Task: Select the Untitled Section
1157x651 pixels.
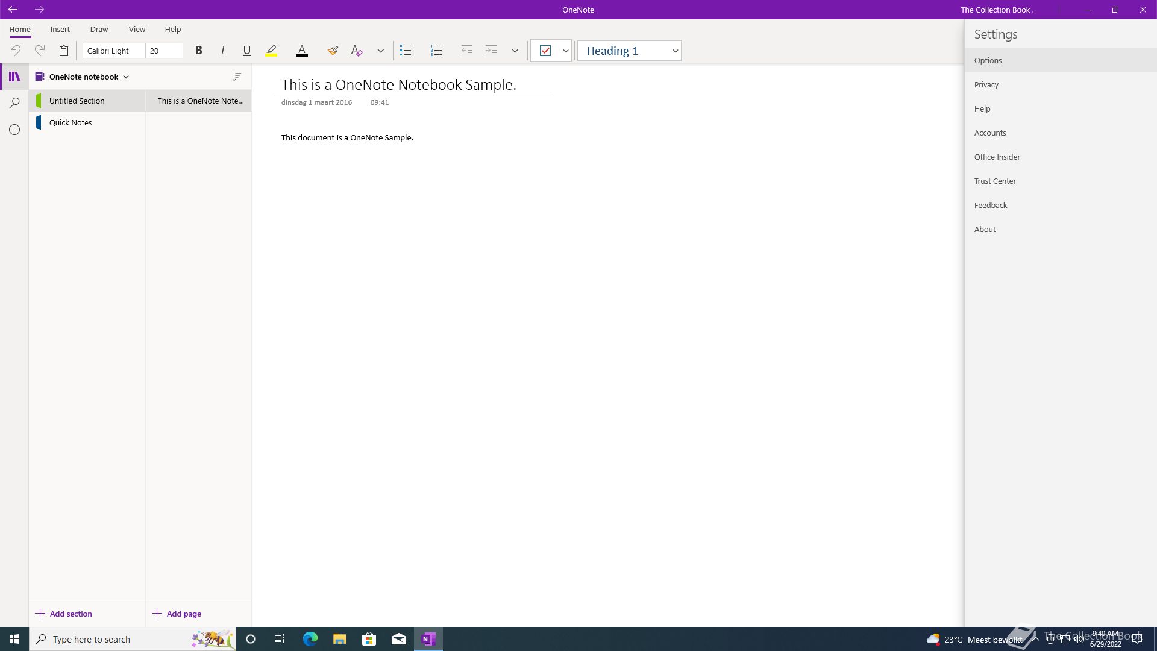Action: tap(87, 101)
